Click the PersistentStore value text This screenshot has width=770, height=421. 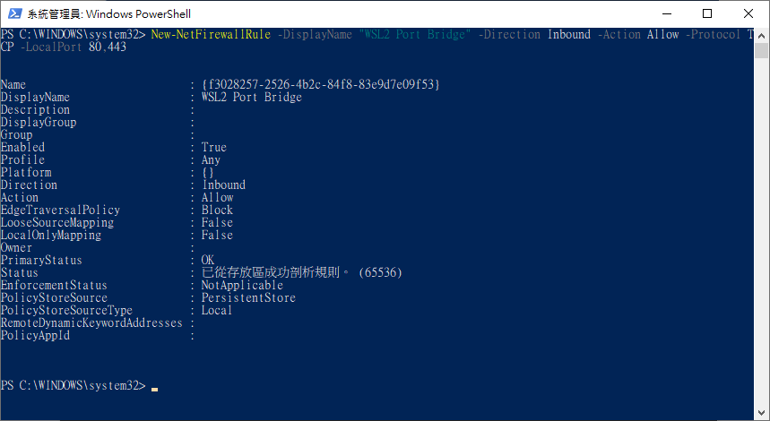pyautogui.click(x=248, y=298)
